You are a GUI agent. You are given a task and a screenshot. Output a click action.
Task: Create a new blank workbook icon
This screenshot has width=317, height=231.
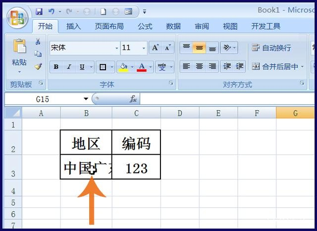[x=104, y=12]
